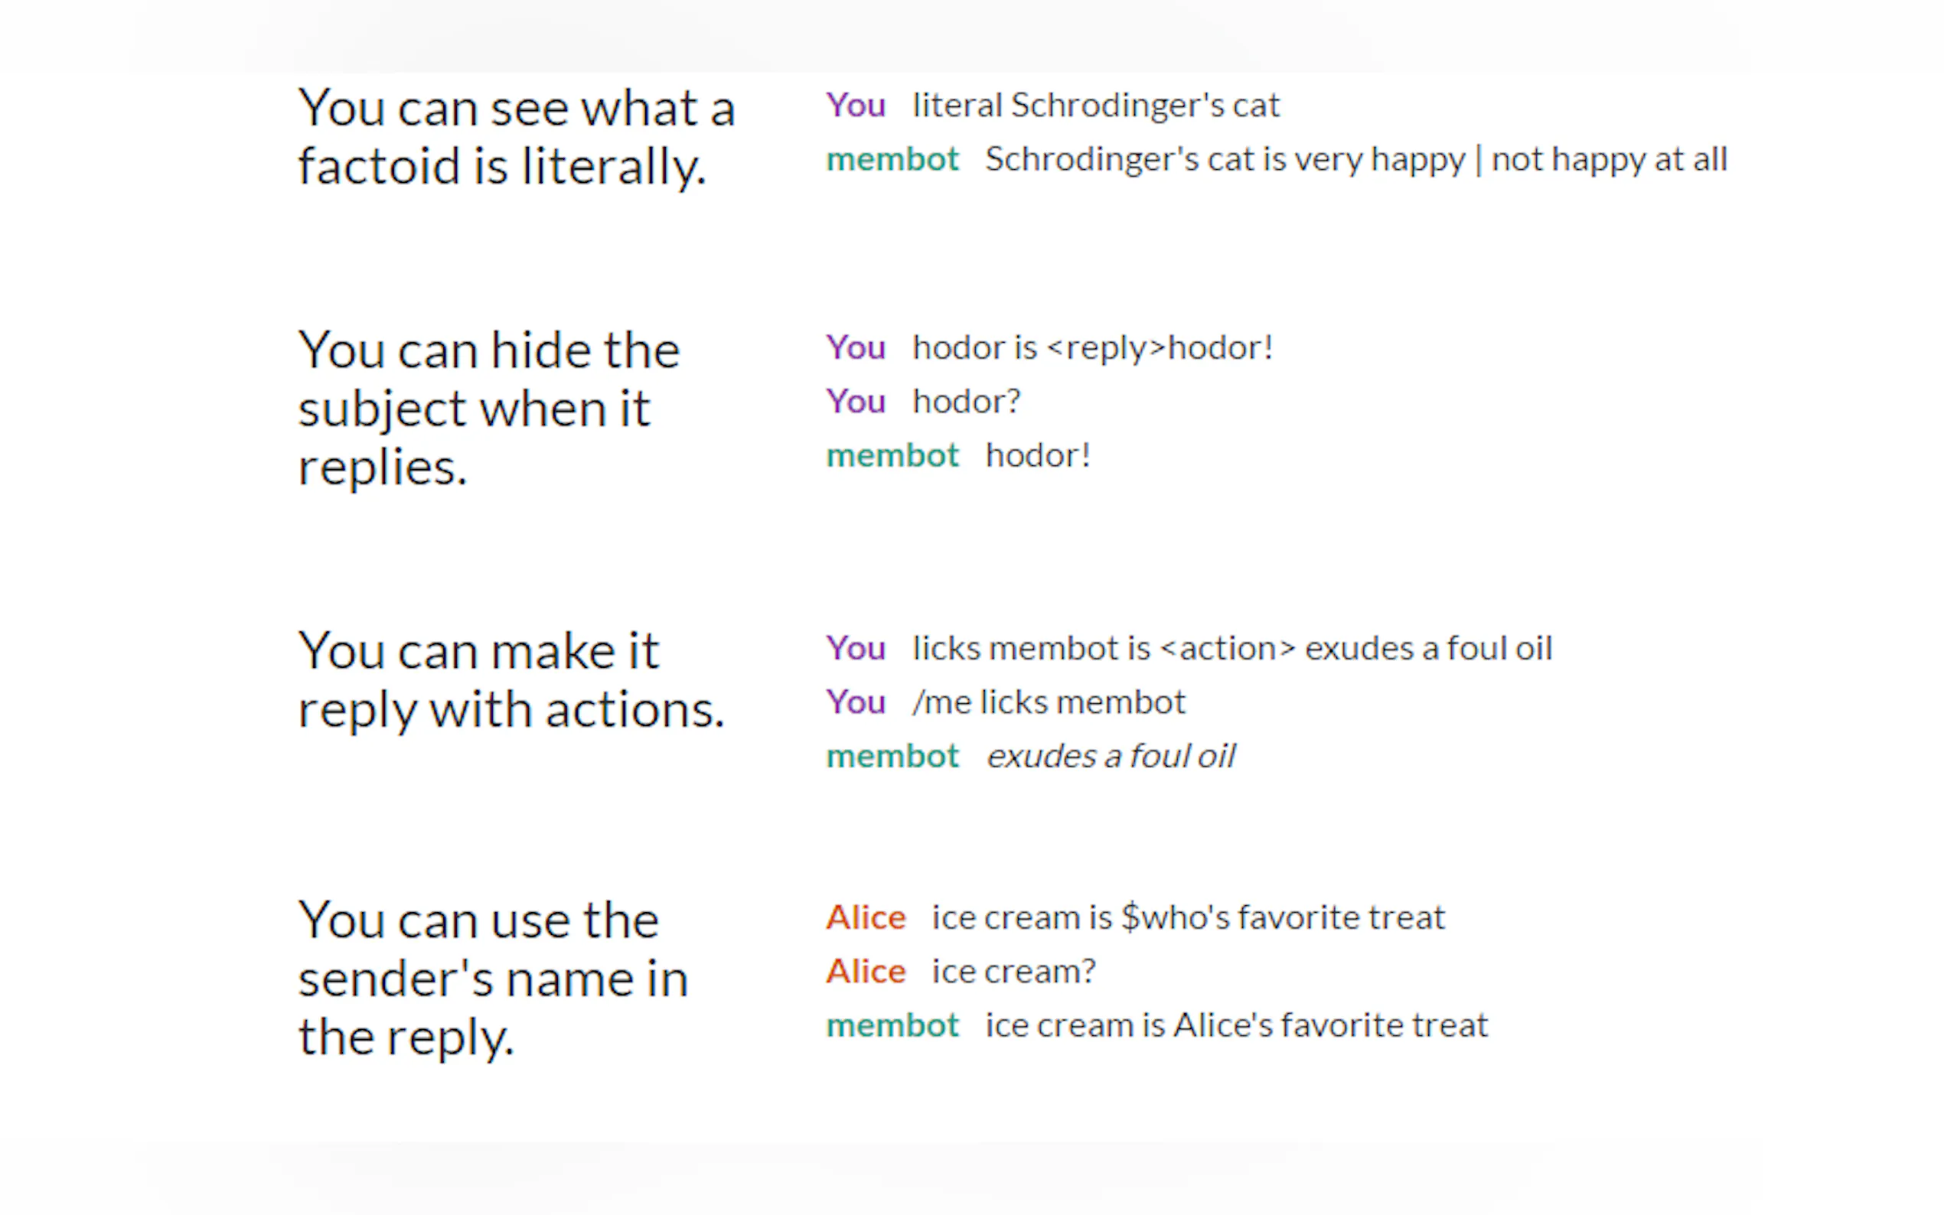The image size is (1944, 1215).
Task: Click the message 'literal Schrodinger's cat'
Action: click(x=1095, y=106)
